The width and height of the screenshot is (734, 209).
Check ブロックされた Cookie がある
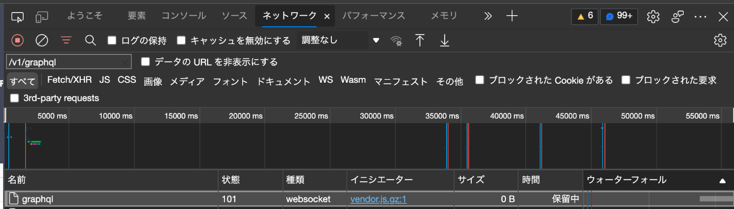pyautogui.click(x=479, y=80)
